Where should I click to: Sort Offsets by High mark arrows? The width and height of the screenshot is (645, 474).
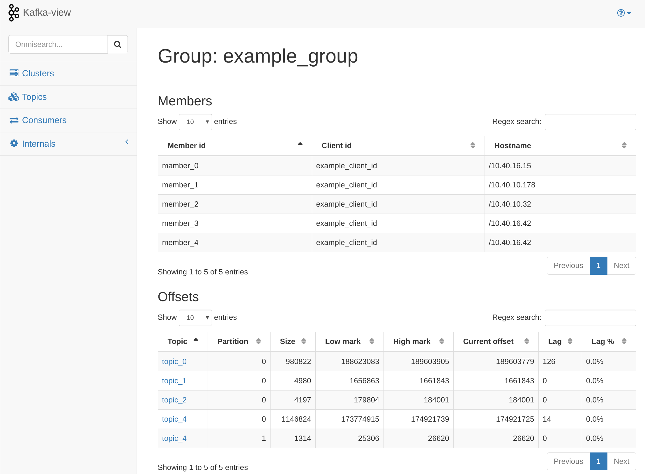tap(441, 341)
